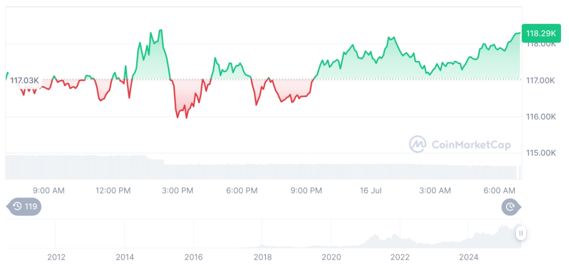
Task: Click the clock icon at timeline right end
Action: coord(511,207)
